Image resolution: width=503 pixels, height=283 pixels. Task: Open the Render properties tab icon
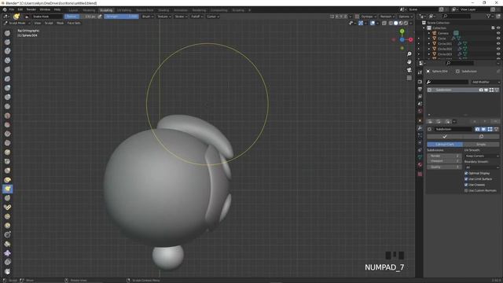(x=420, y=82)
